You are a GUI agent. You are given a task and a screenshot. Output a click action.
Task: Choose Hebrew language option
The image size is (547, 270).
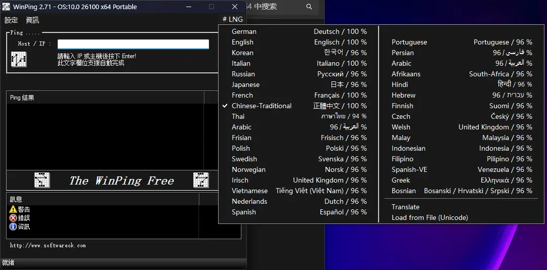(x=461, y=96)
